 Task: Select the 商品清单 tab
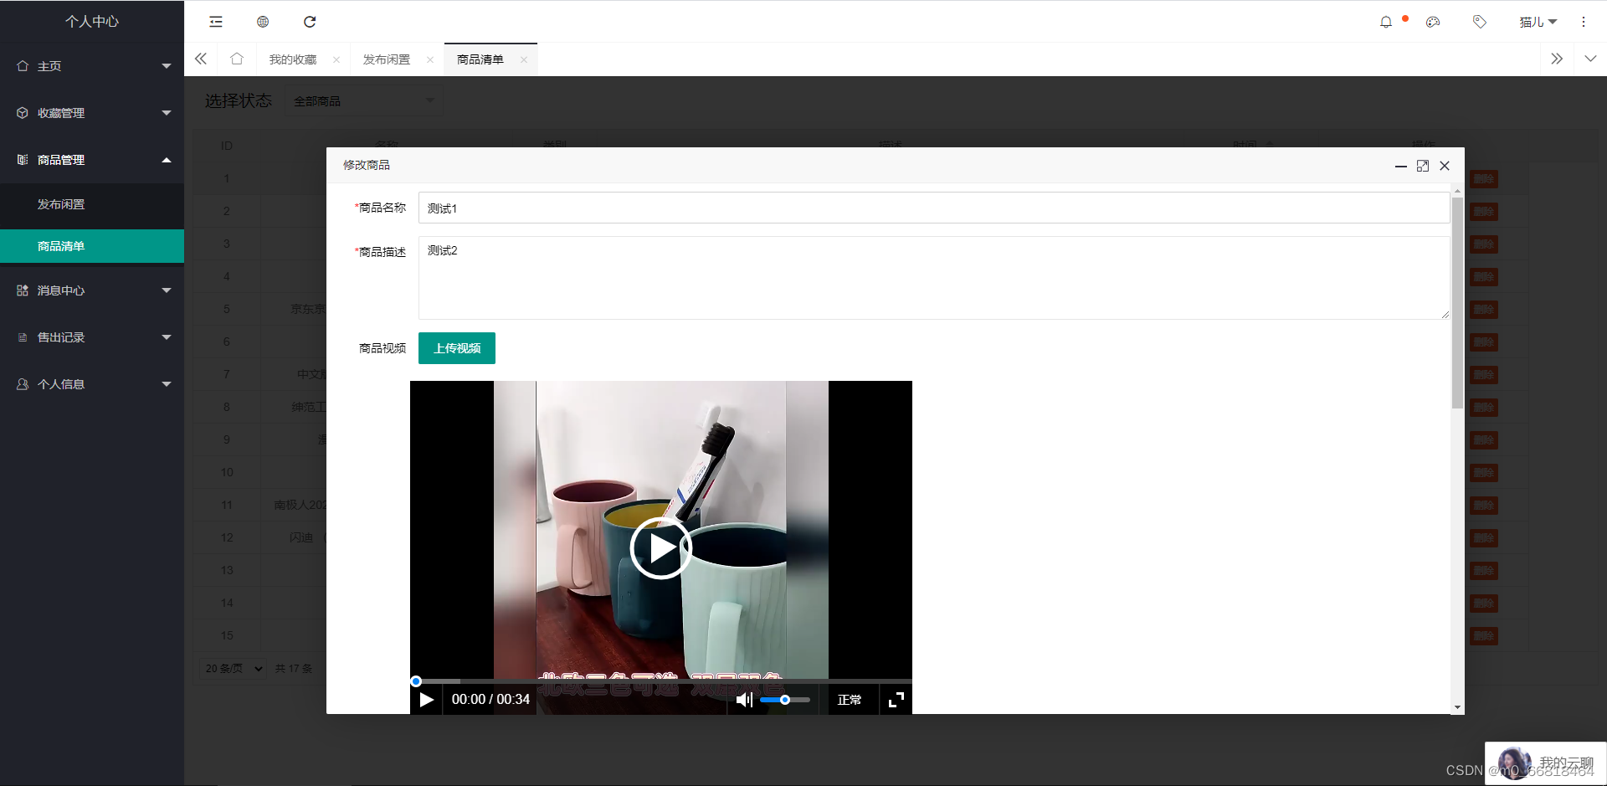pos(480,59)
